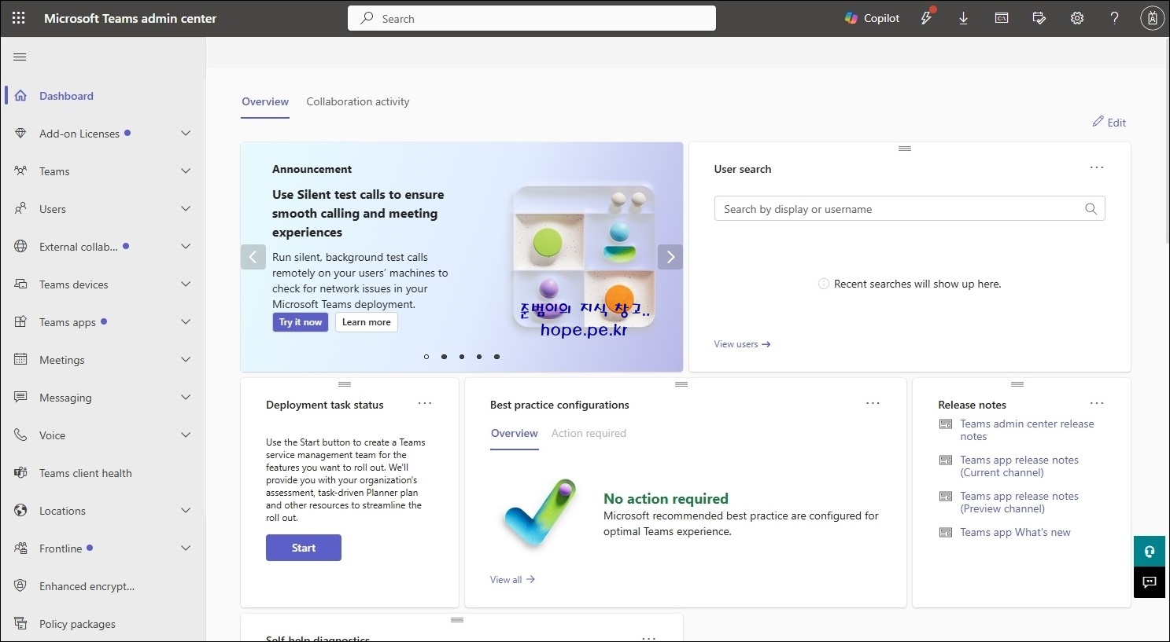Select the first announcement carousel dot
The image size is (1170, 642).
coord(426,357)
